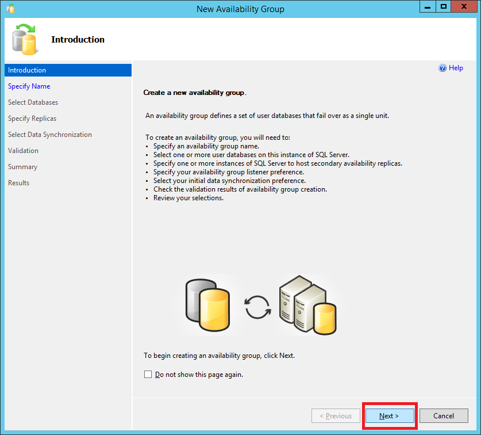The image size is (481, 435).
Task: Click the wizard icon in the title bar
Action: (10, 9)
